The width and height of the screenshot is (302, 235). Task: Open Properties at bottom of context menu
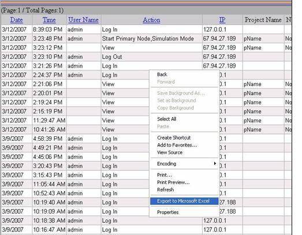(x=168, y=212)
